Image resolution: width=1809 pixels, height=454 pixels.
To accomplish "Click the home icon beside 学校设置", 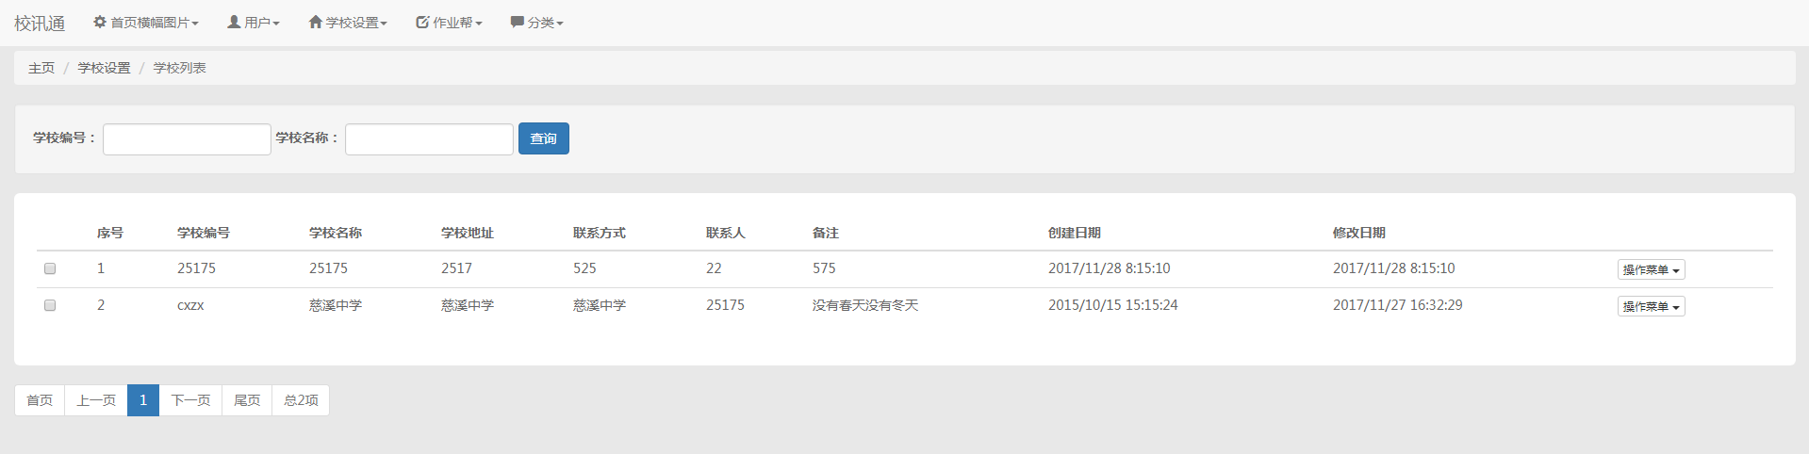I will pyautogui.click(x=316, y=22).
